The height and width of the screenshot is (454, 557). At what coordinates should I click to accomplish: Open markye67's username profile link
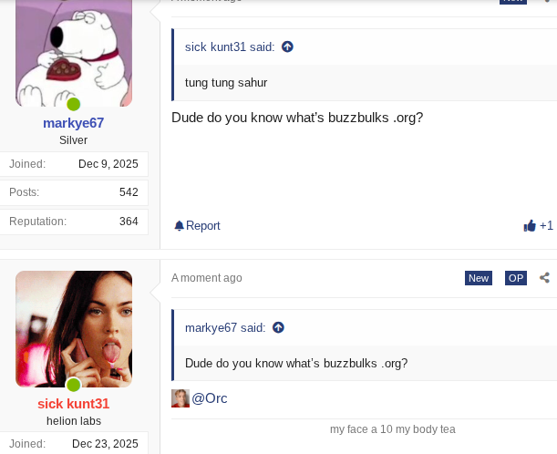click(x=74, y=123)
